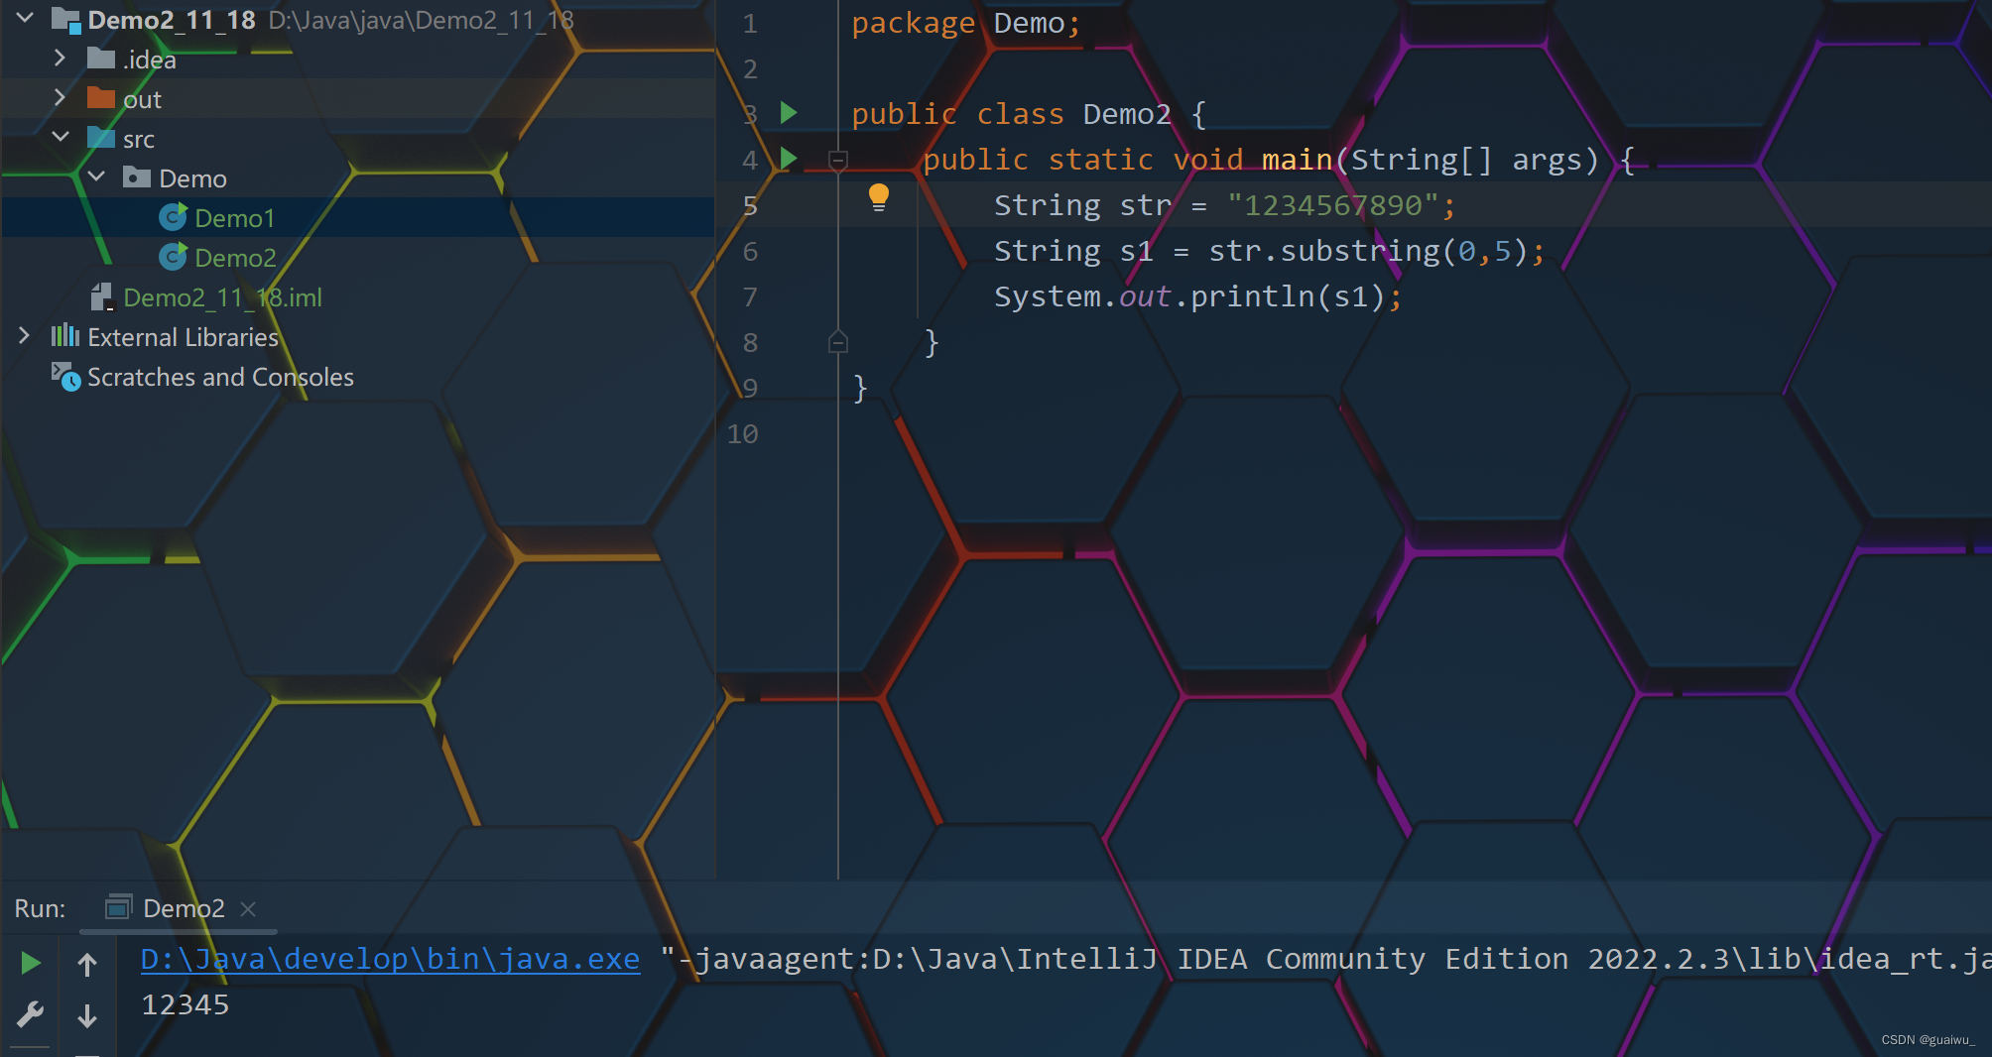Fold the main method with the gutter marker
The image size is (1992, 1057).
pyautogui.click(x=838, y=159)
